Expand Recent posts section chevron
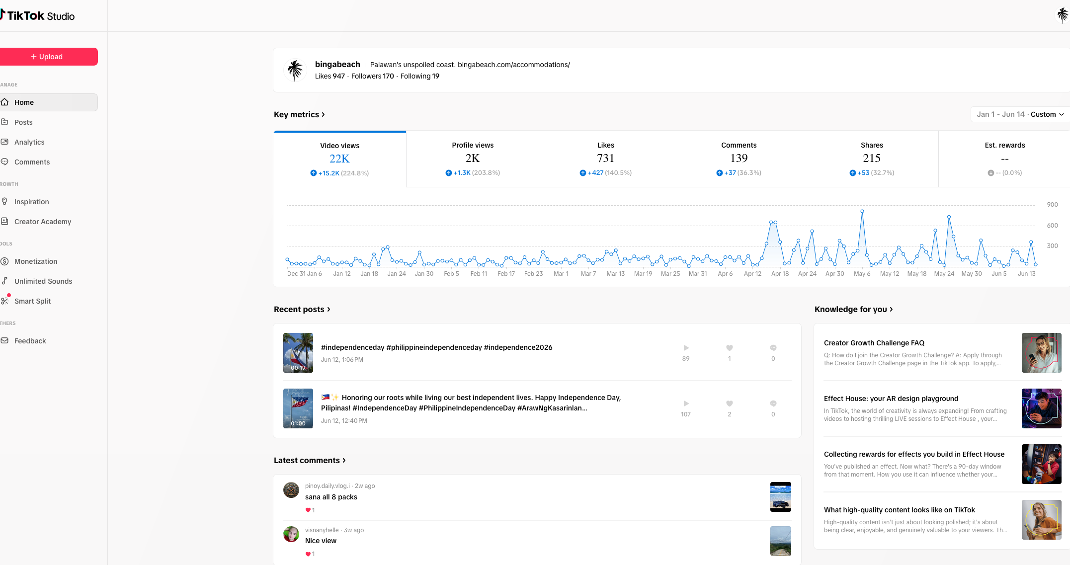Viewport: 1070px width, 565px height. (329, 309)
